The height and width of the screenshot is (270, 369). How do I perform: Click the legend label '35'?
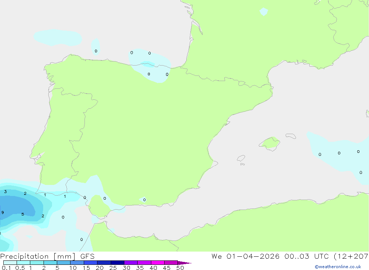[140, 268]
